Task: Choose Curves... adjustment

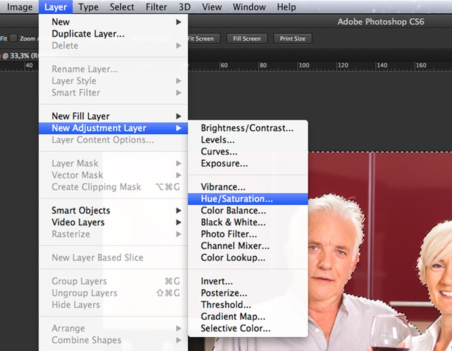Action: (x=248, y=151)
